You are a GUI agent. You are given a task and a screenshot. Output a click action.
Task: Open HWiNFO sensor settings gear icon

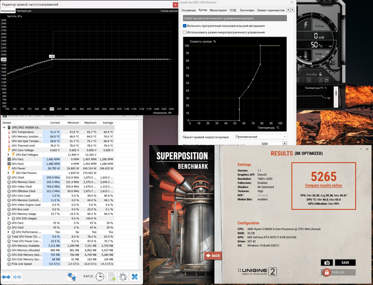pyautogui.click(x=123, y=277)
